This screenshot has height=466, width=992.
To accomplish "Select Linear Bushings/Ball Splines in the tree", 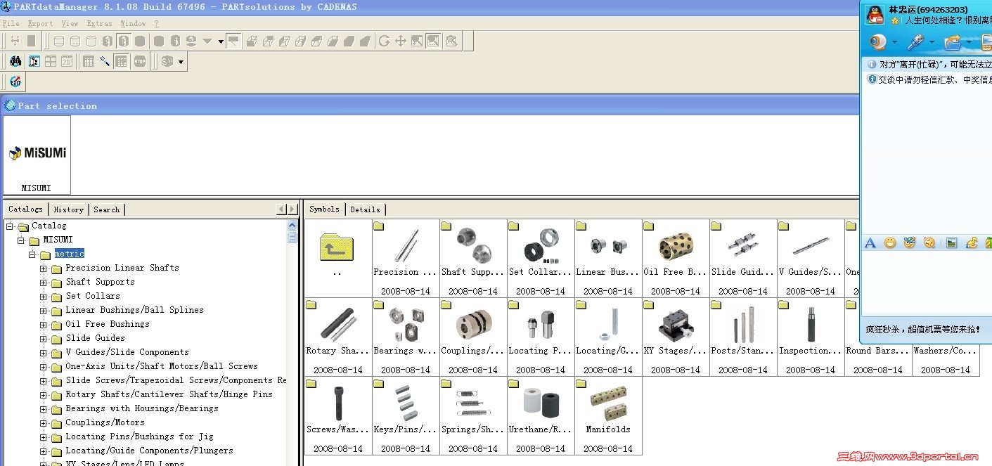I will (x=134, y=310).
